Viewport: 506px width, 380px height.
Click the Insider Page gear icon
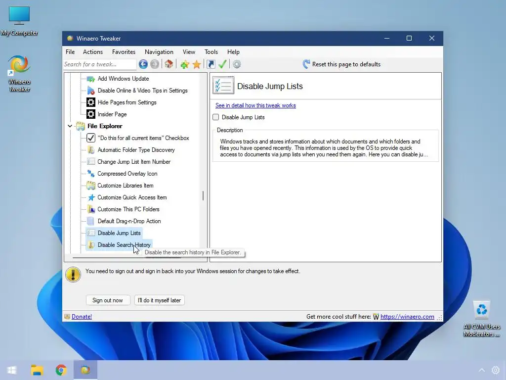coord(91,114)
